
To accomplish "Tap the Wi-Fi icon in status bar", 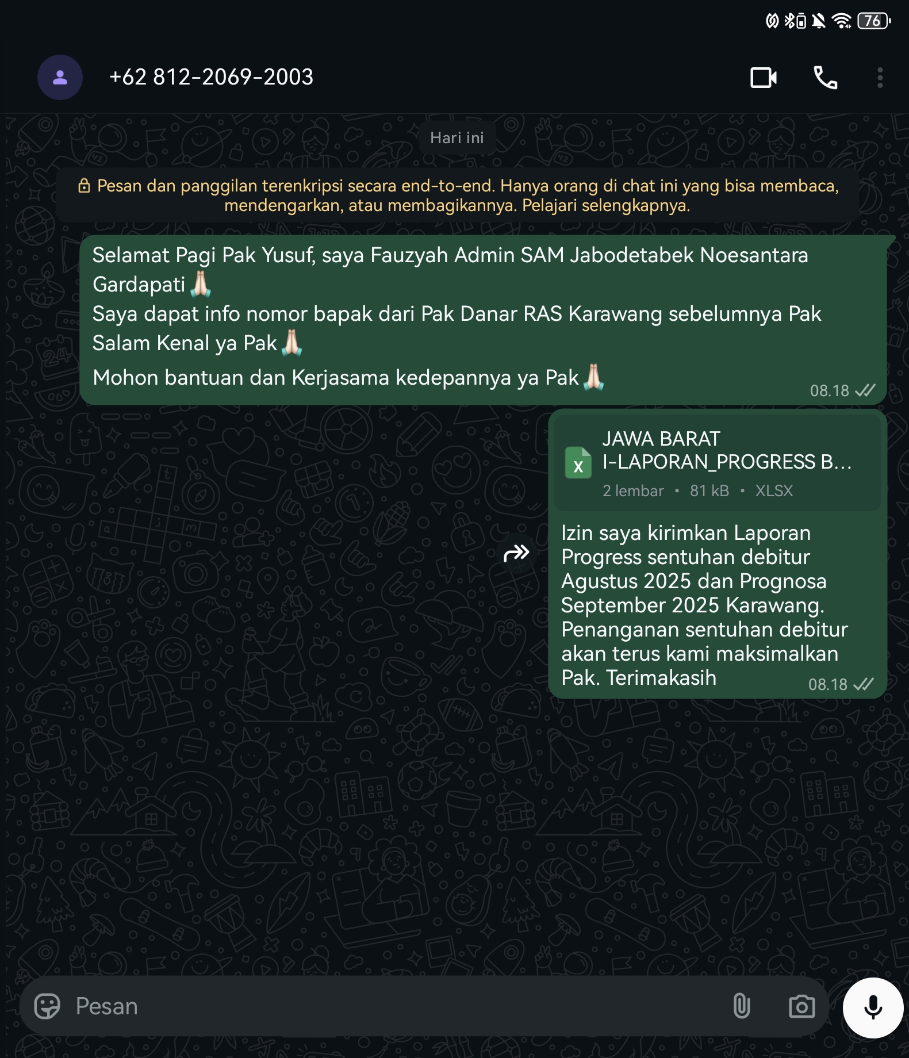I will [842, 21].
